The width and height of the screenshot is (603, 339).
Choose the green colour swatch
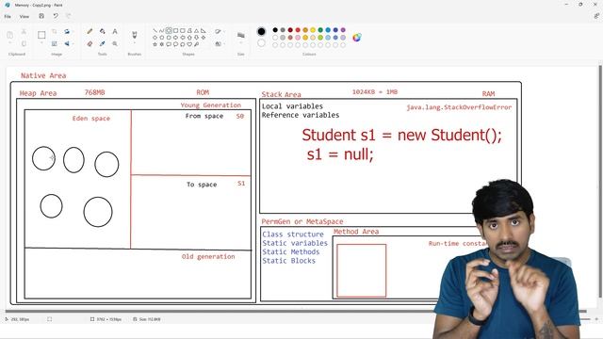[x=320, y=30]
